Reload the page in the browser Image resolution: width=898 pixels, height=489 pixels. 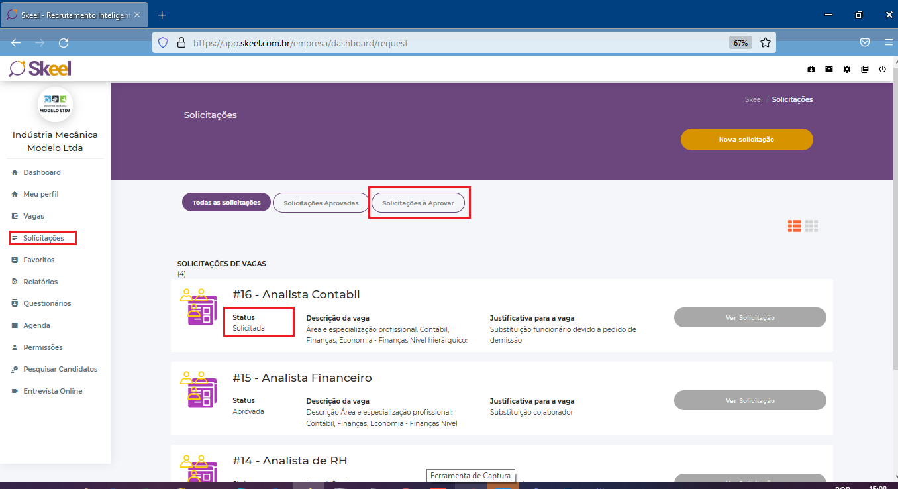pyautogui.click(x=64, y=43)
